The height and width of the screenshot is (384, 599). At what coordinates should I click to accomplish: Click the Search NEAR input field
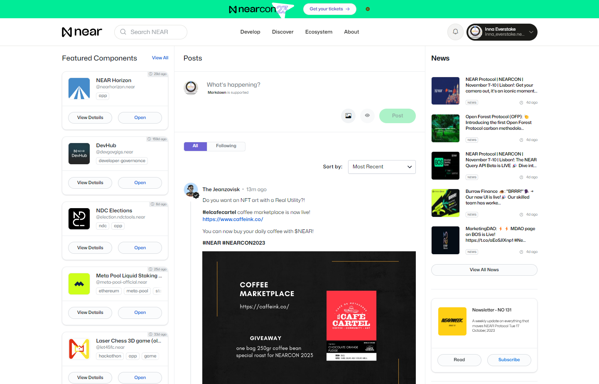[x=151, y=32]
